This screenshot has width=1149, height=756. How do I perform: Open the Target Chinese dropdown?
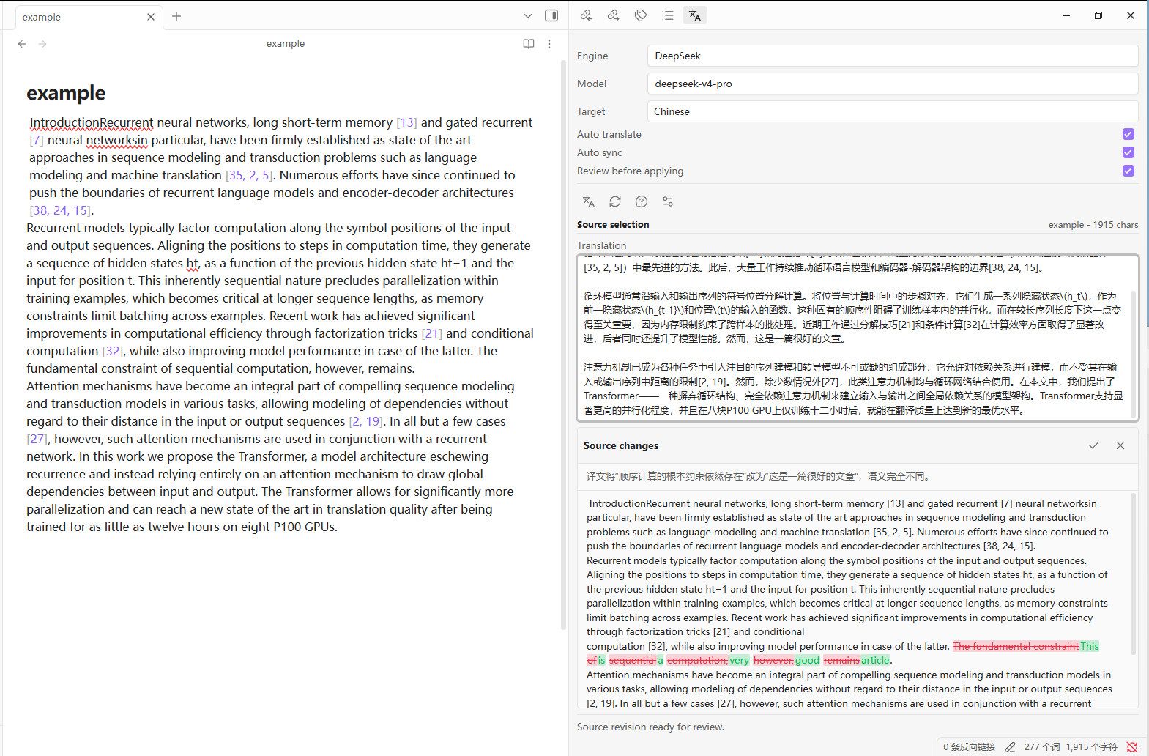(x=893, y=111)
